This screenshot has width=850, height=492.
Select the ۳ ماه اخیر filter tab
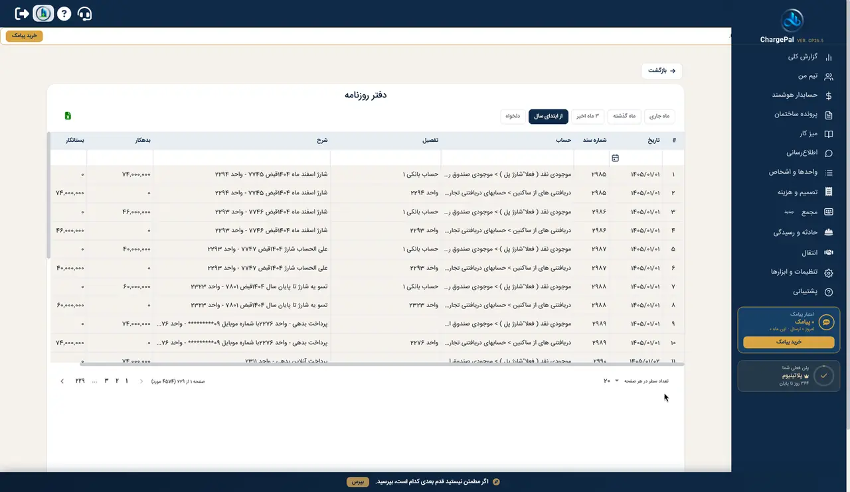coord(587,116)
